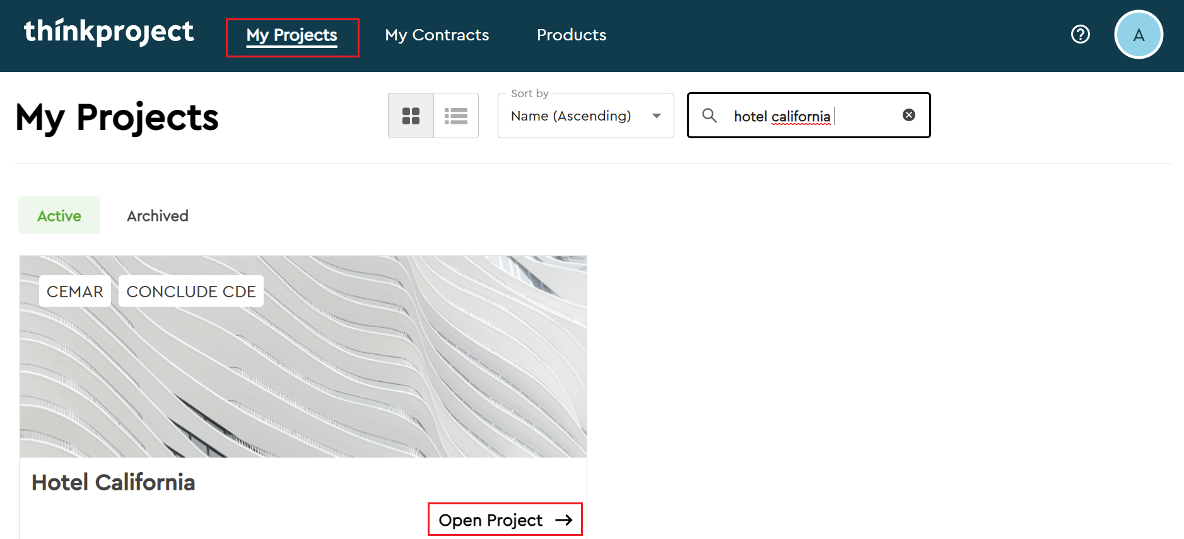Clear the search text with X icon
The width and height of the screenshot is (1184, 539).
pos(908,115)
